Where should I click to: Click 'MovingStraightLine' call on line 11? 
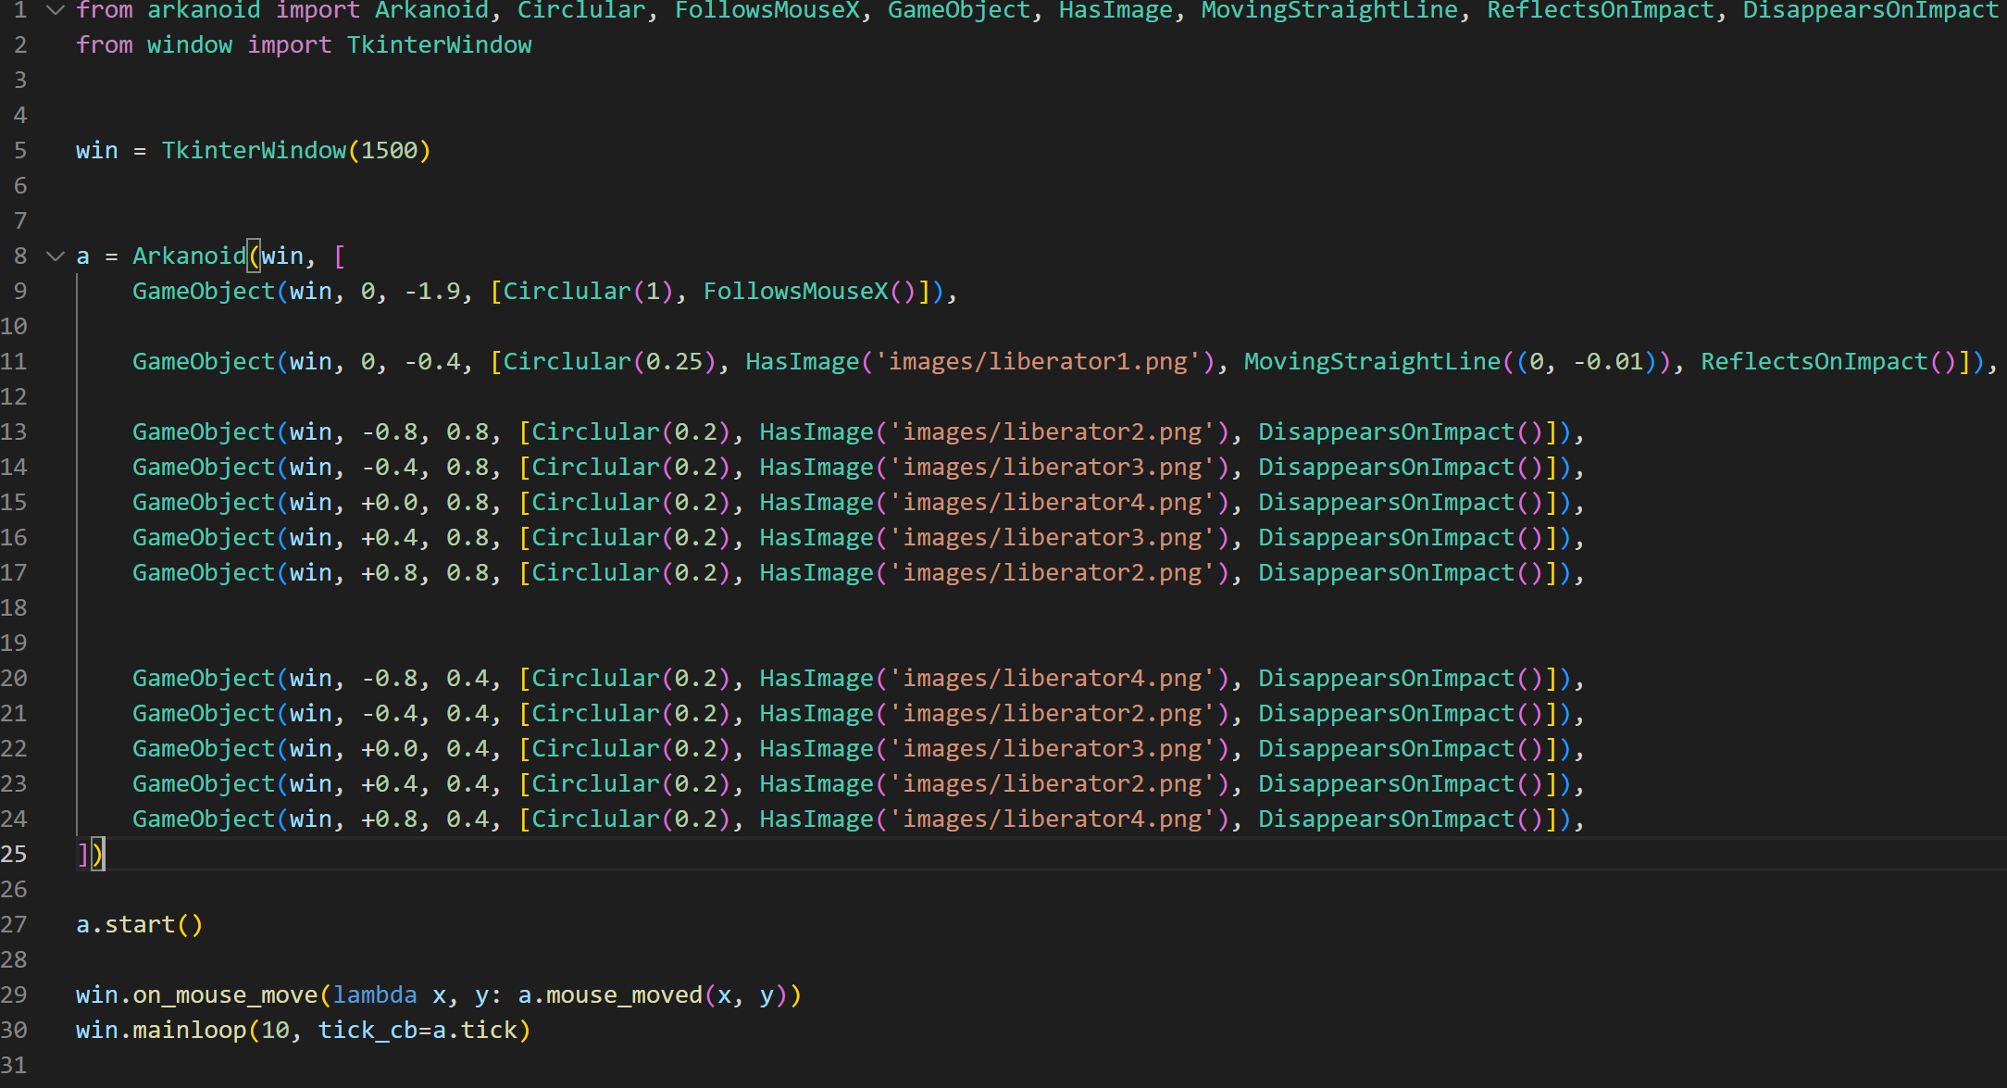coord(1372,362)
